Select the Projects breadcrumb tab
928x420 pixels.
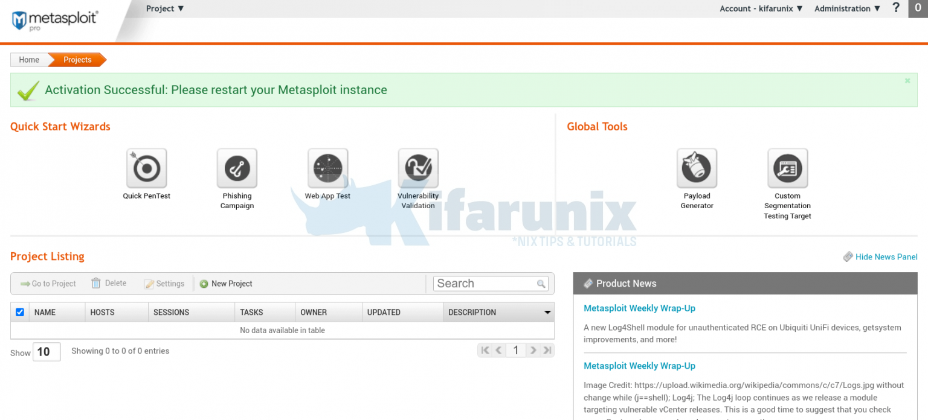point(77,60)
